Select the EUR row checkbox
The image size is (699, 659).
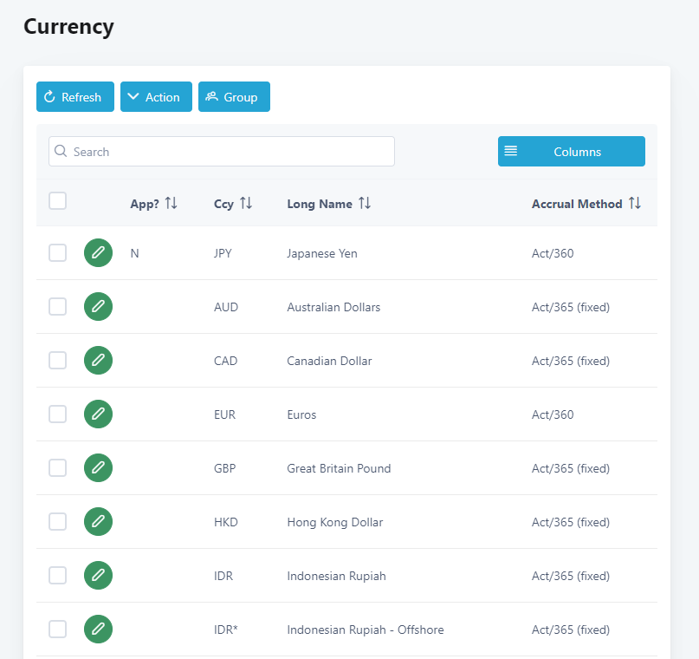(57, 414)
